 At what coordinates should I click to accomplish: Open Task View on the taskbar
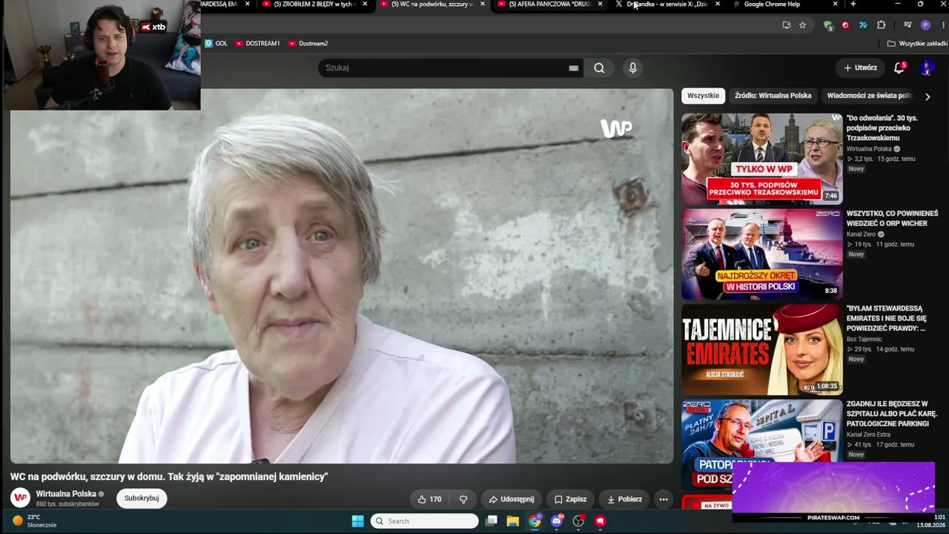click(x=491, y=521)
